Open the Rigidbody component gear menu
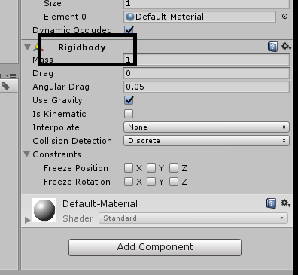 click(286, 47)
